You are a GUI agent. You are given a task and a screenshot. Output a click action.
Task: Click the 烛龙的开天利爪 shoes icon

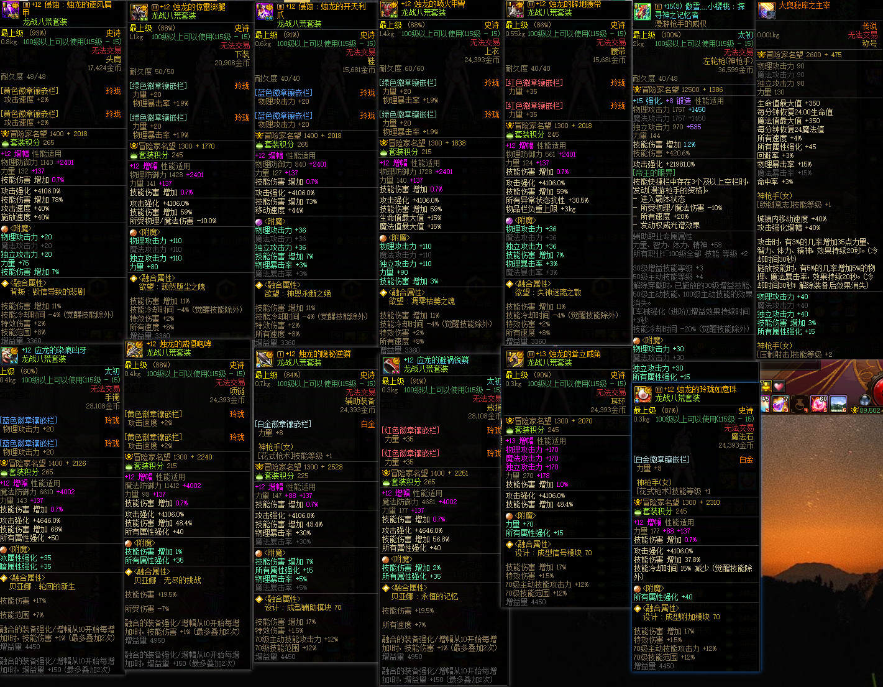click(264, 11)
